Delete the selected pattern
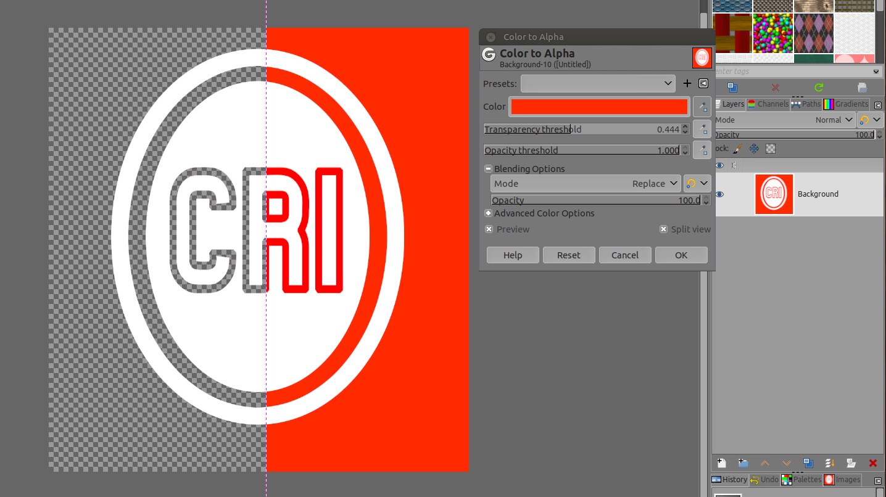This screenshot has height=497, width=886. [776, 88]
